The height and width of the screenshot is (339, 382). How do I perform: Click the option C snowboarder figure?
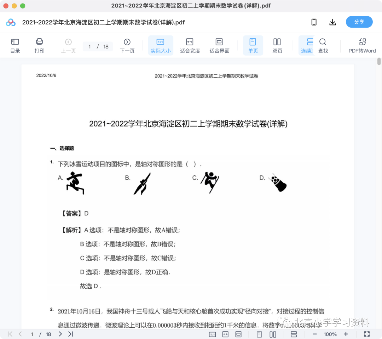[210, 182]
